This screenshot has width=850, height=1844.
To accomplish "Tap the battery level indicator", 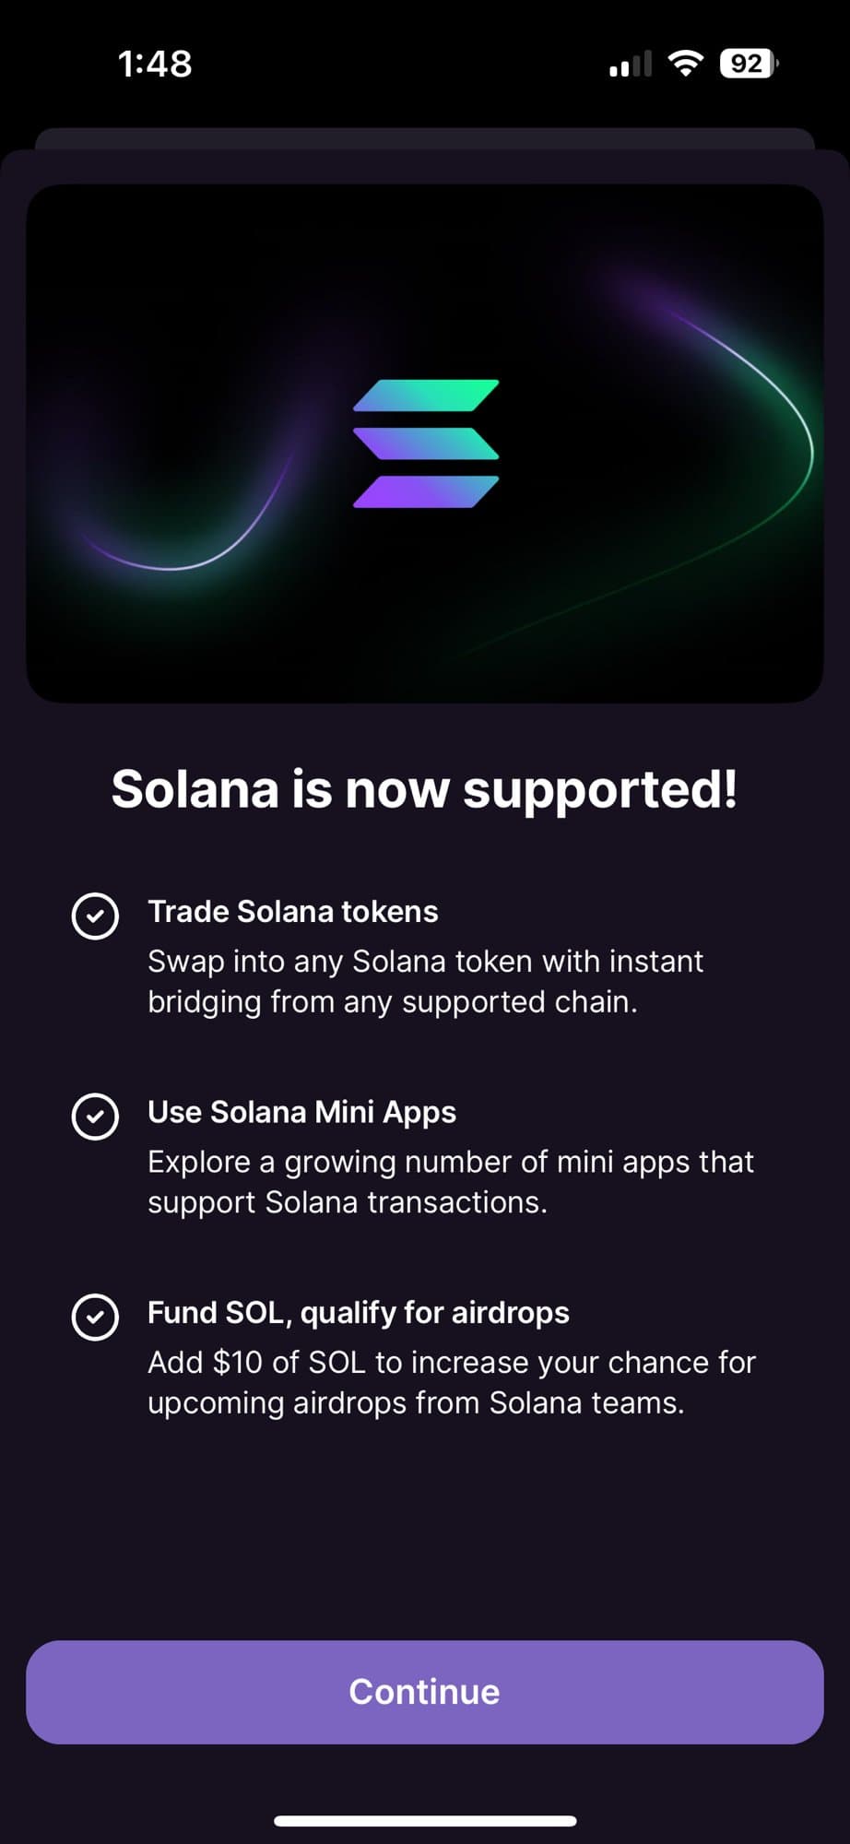I will [748, 64].
